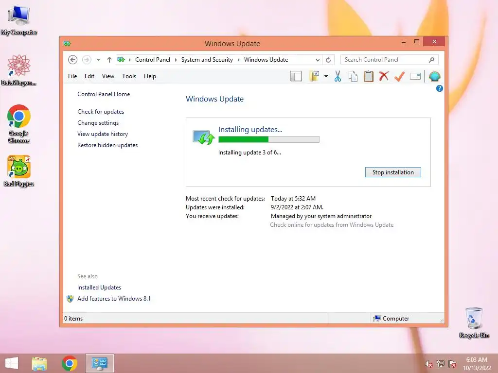
Task: Toggle the preview pane layout icon
Action: (x=296, y=76)
